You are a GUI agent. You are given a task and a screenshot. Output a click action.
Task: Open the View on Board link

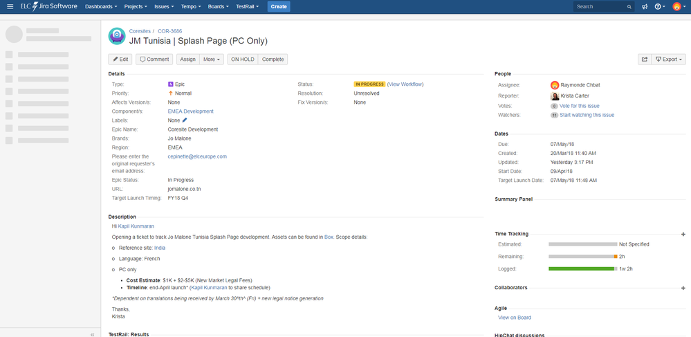click(x=515, y=317)
